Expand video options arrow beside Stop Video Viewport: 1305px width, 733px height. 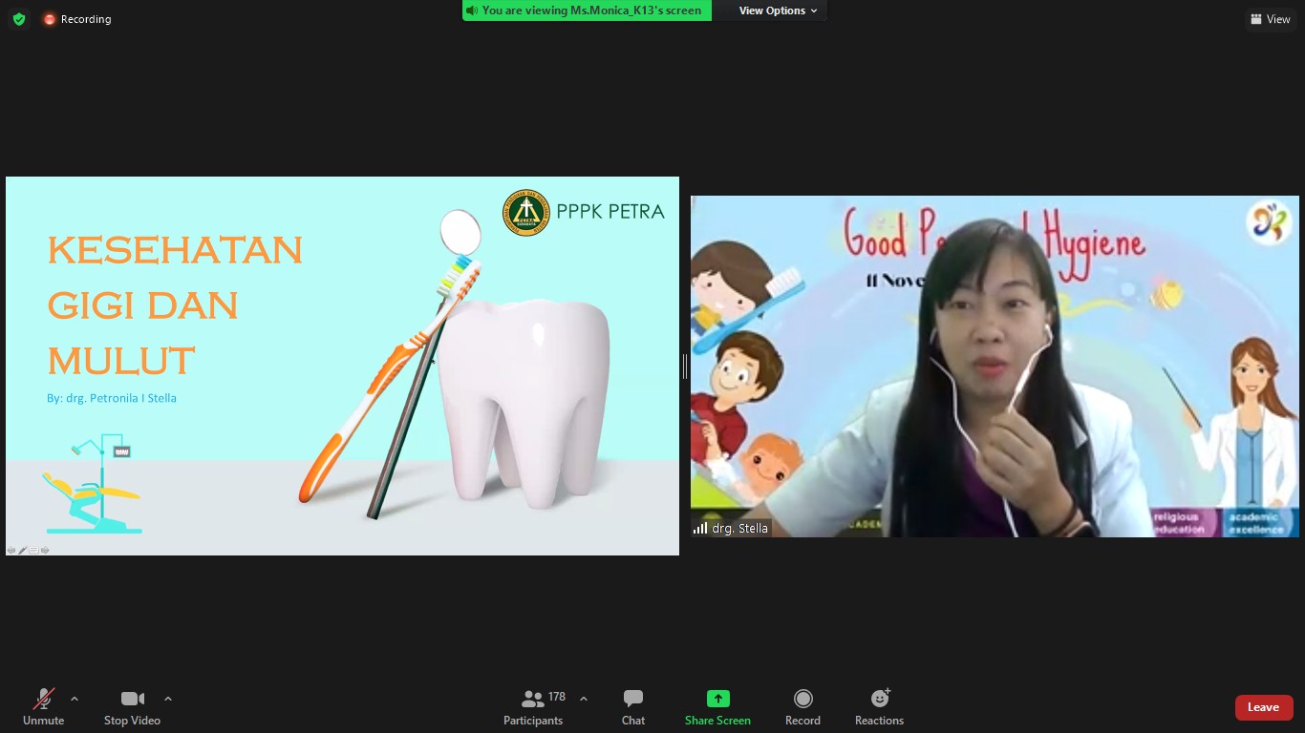(168, 699)
